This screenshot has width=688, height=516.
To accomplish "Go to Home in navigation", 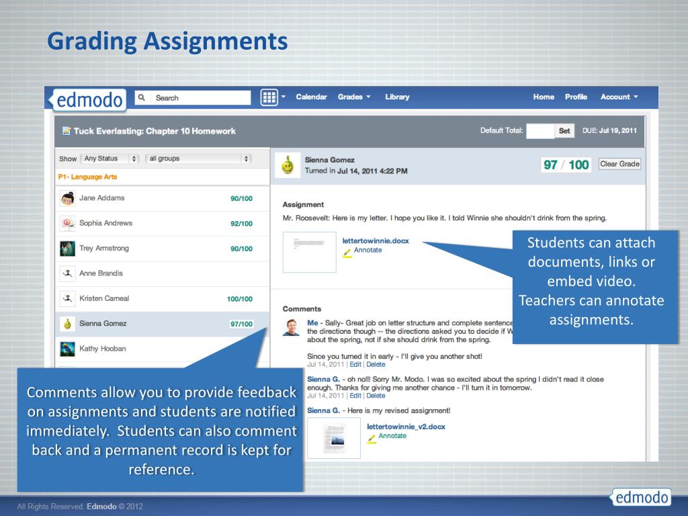I will pyautogui.click(x=544, y=97).
